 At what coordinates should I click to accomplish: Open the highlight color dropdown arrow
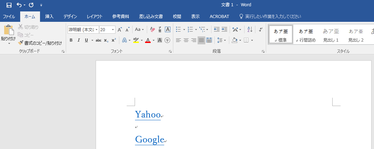pyautogui.click(x=142, y=41)
